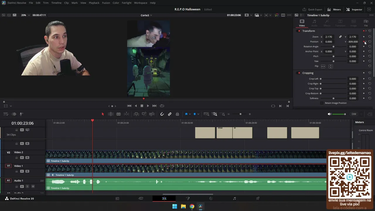
Task: Click Flip vertical button
Action: [330, 66]
